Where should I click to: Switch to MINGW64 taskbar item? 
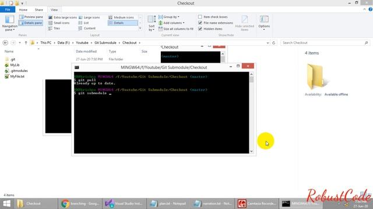pyautogui.click(x=301, y=204)
